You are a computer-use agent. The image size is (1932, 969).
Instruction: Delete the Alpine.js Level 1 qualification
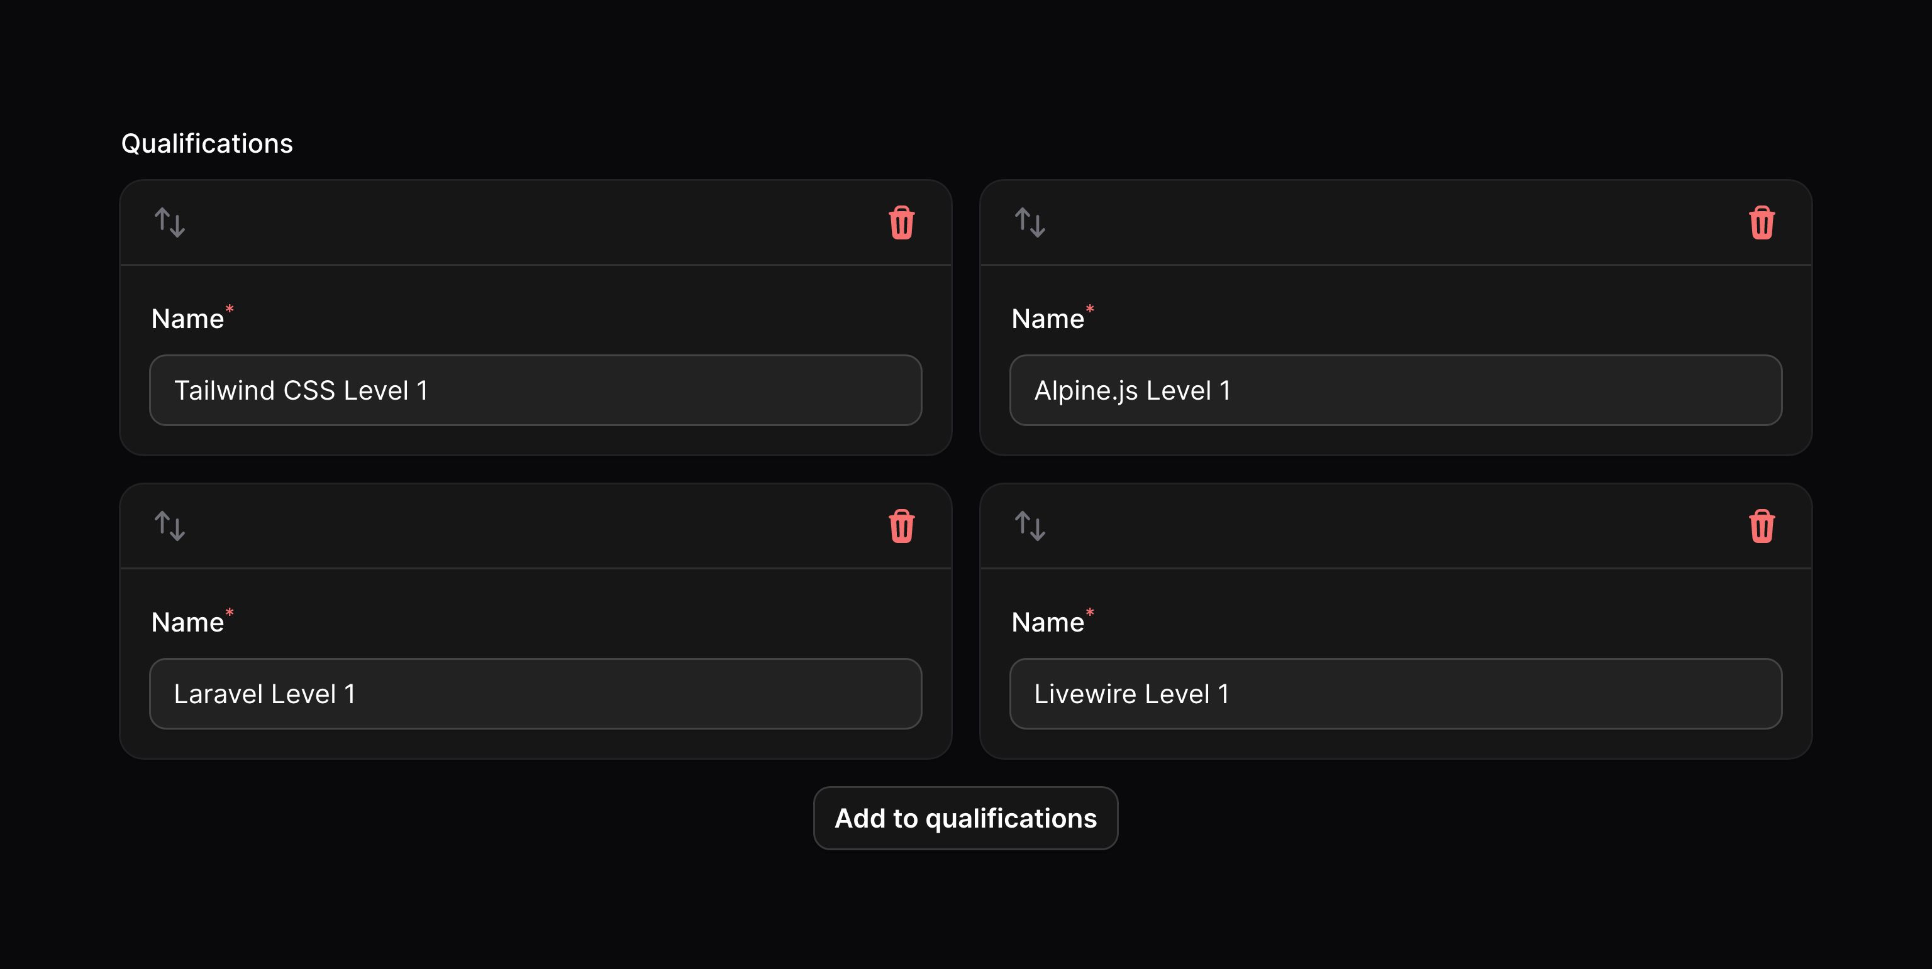[x=1762, y=222]
